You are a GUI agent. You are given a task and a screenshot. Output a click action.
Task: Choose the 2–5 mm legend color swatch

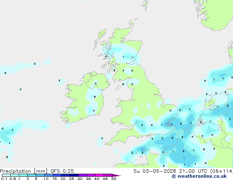click(32, 175)
